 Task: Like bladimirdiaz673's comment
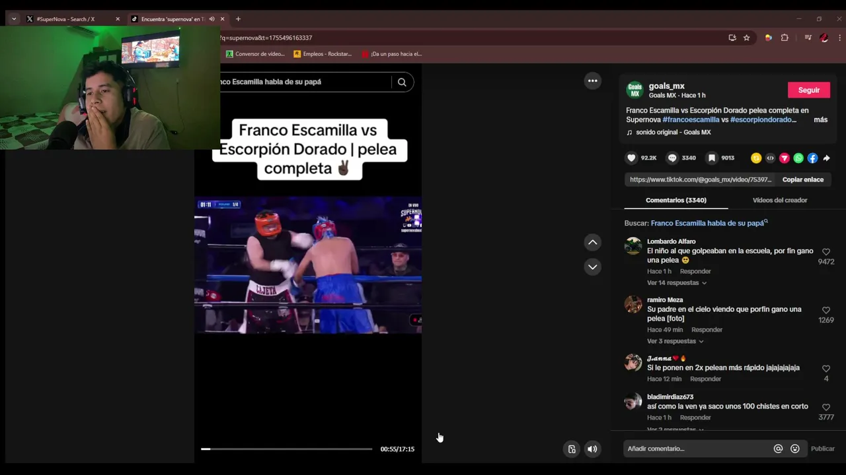pos(826,407)
